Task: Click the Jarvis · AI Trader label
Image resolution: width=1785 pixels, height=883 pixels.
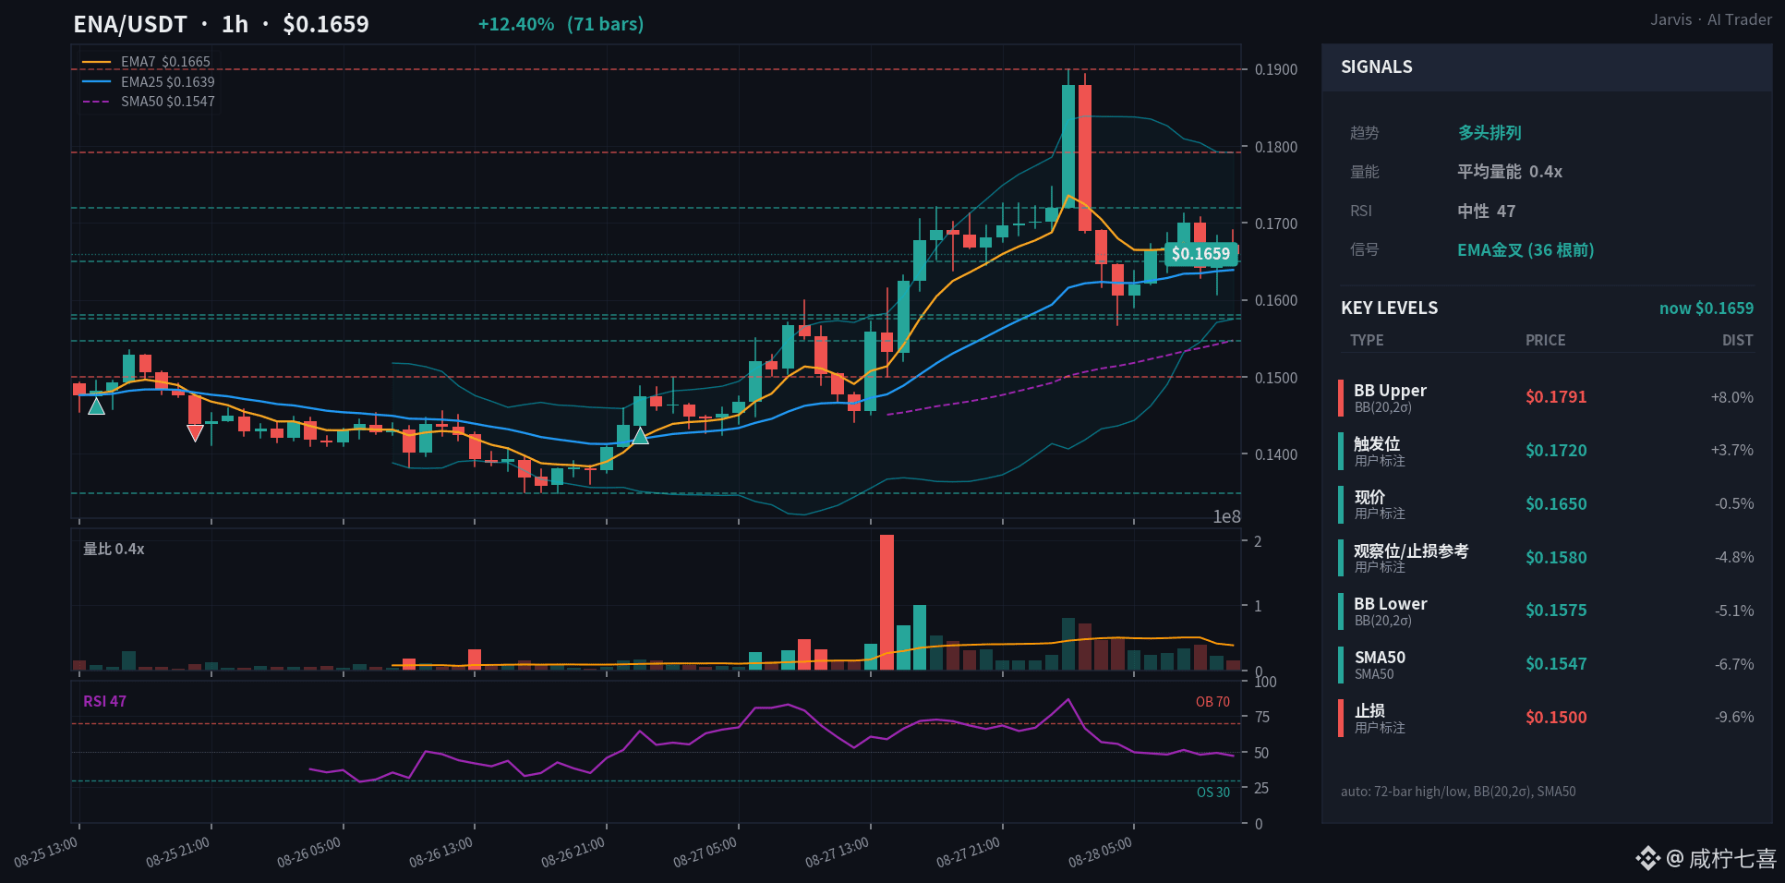Action: pos(1711,19)
